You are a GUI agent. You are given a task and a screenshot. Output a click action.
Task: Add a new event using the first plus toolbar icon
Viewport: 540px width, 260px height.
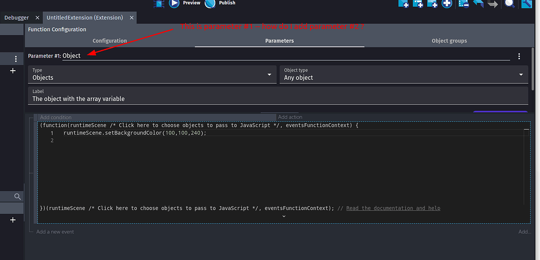(x=403, y=4)
